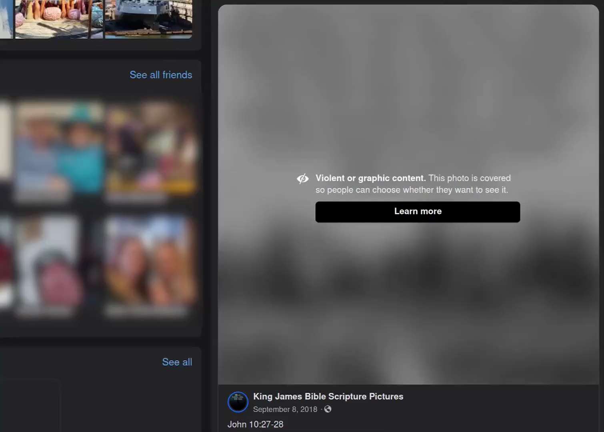
Task: Visit King James Bible Scripture Pictures page
Action: coord(328,396)
